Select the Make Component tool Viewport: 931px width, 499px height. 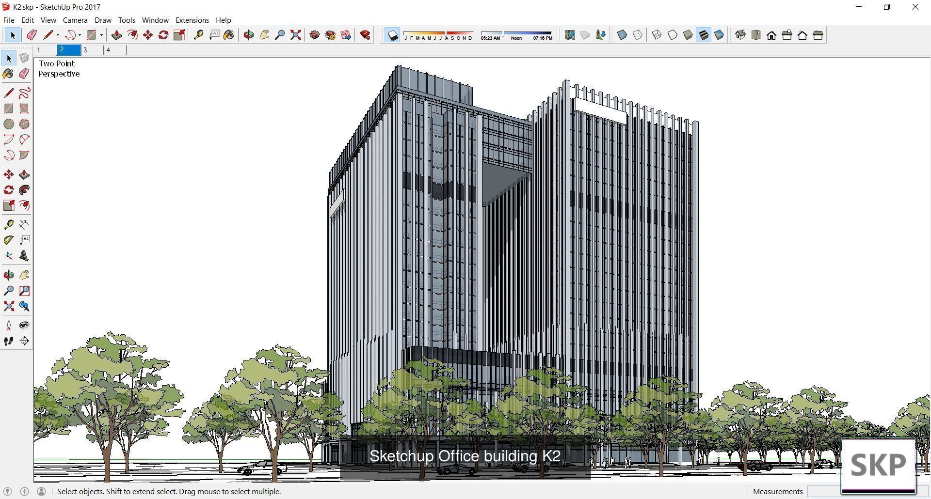(x=24, y=58)
